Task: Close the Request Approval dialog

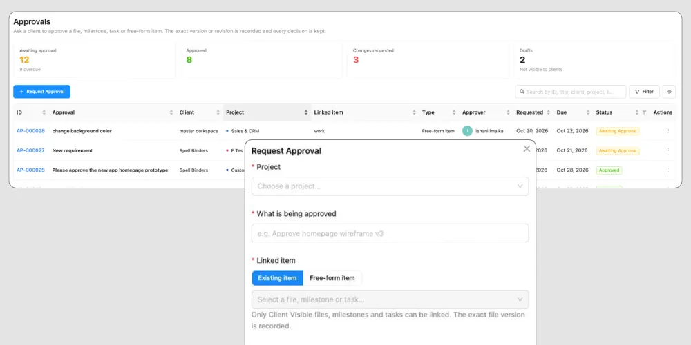Action: (527, 149)
